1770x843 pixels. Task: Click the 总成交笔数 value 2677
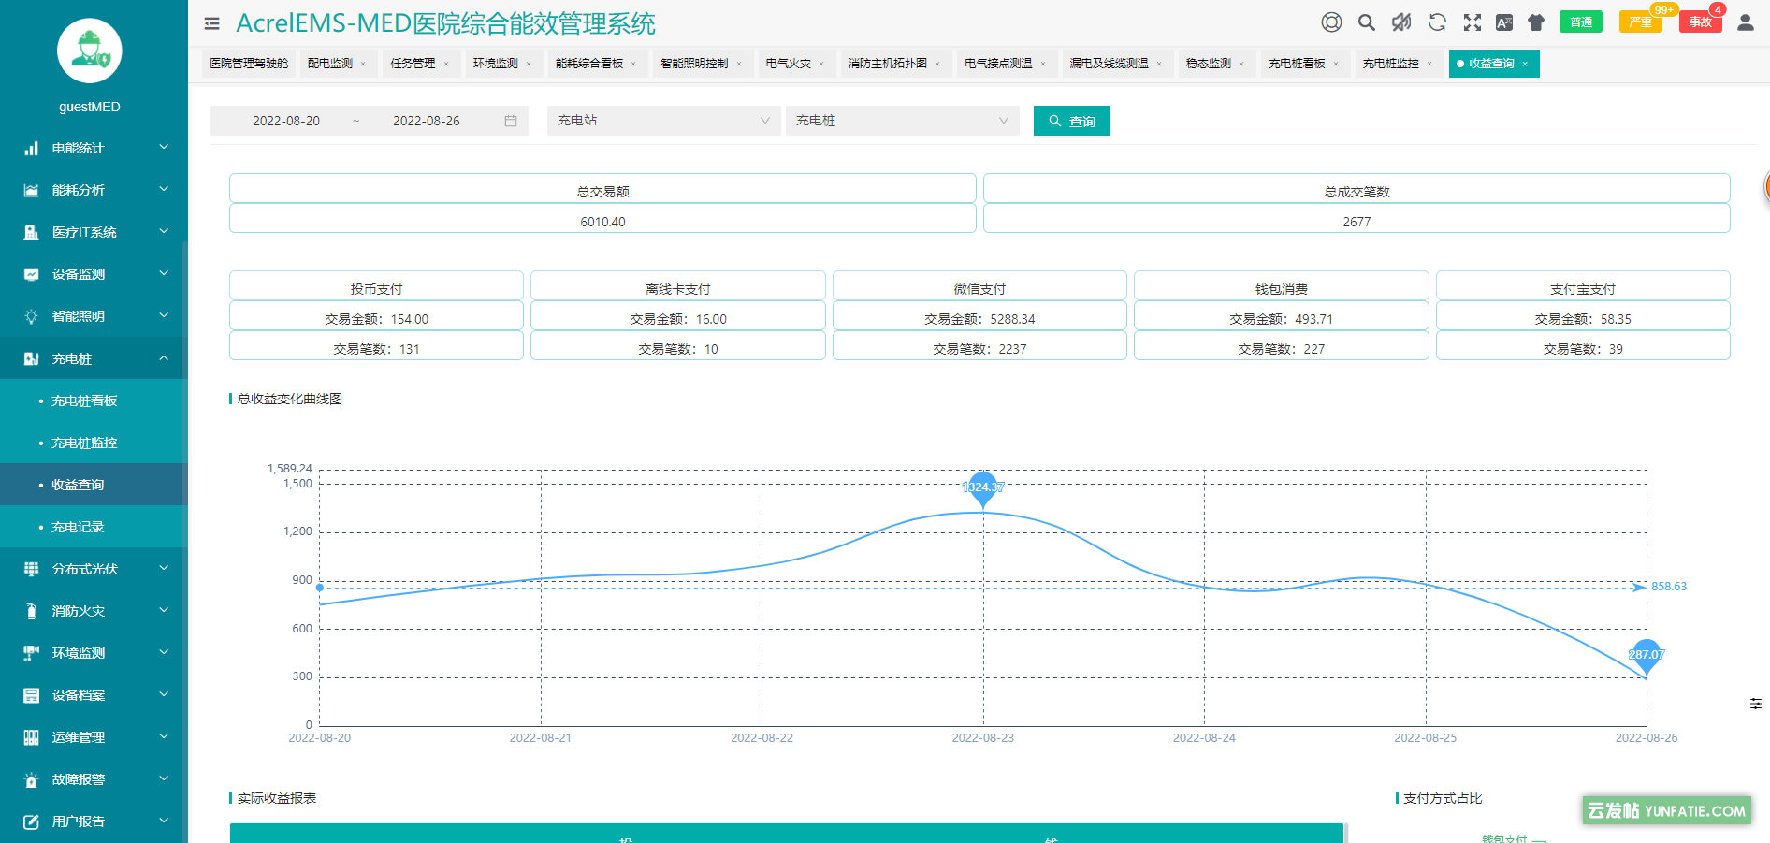click(x=1357, y=222)
